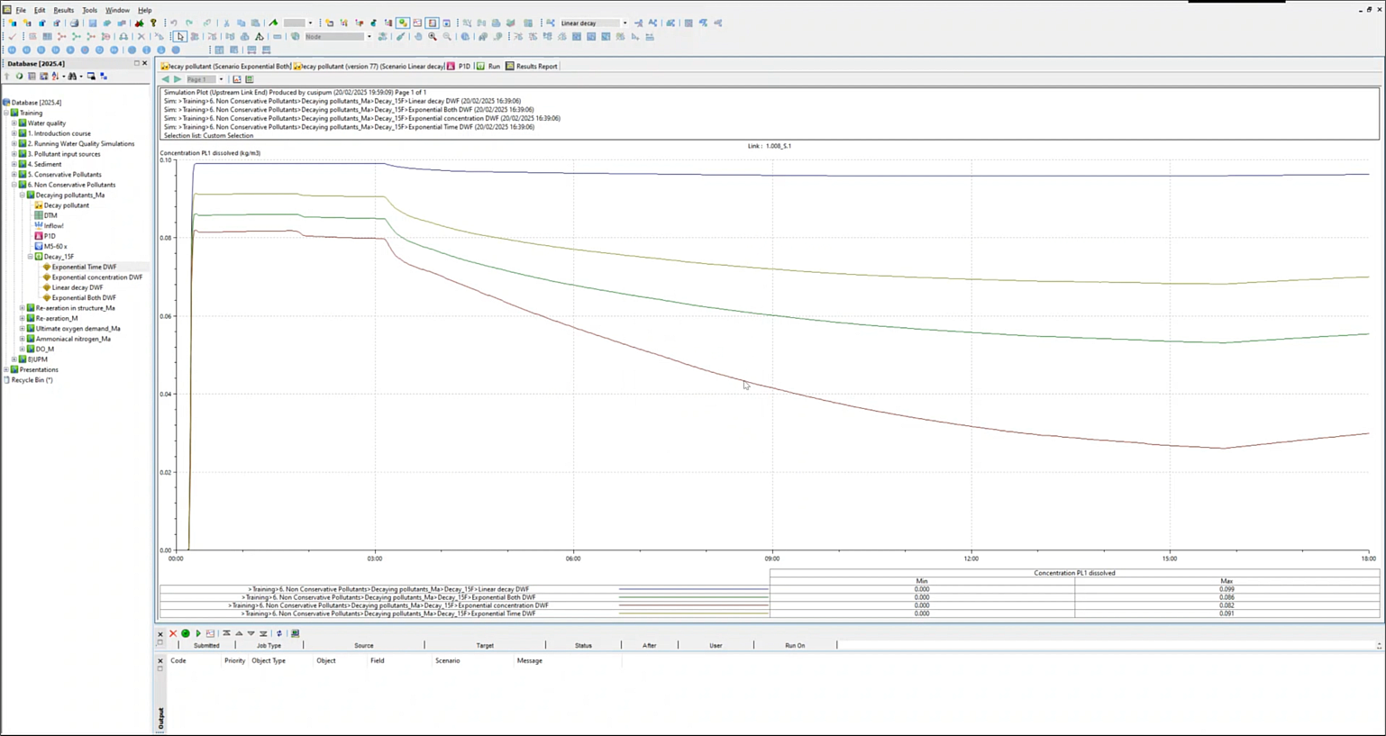Click the green record circle in the output toolbar

(x=186, y=633)
